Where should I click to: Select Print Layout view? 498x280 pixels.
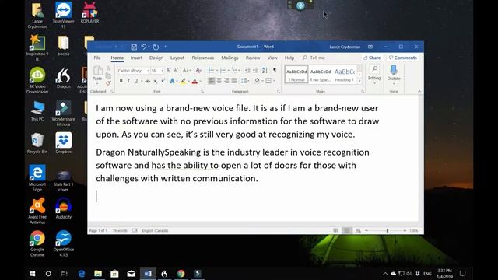coord(347,230)
